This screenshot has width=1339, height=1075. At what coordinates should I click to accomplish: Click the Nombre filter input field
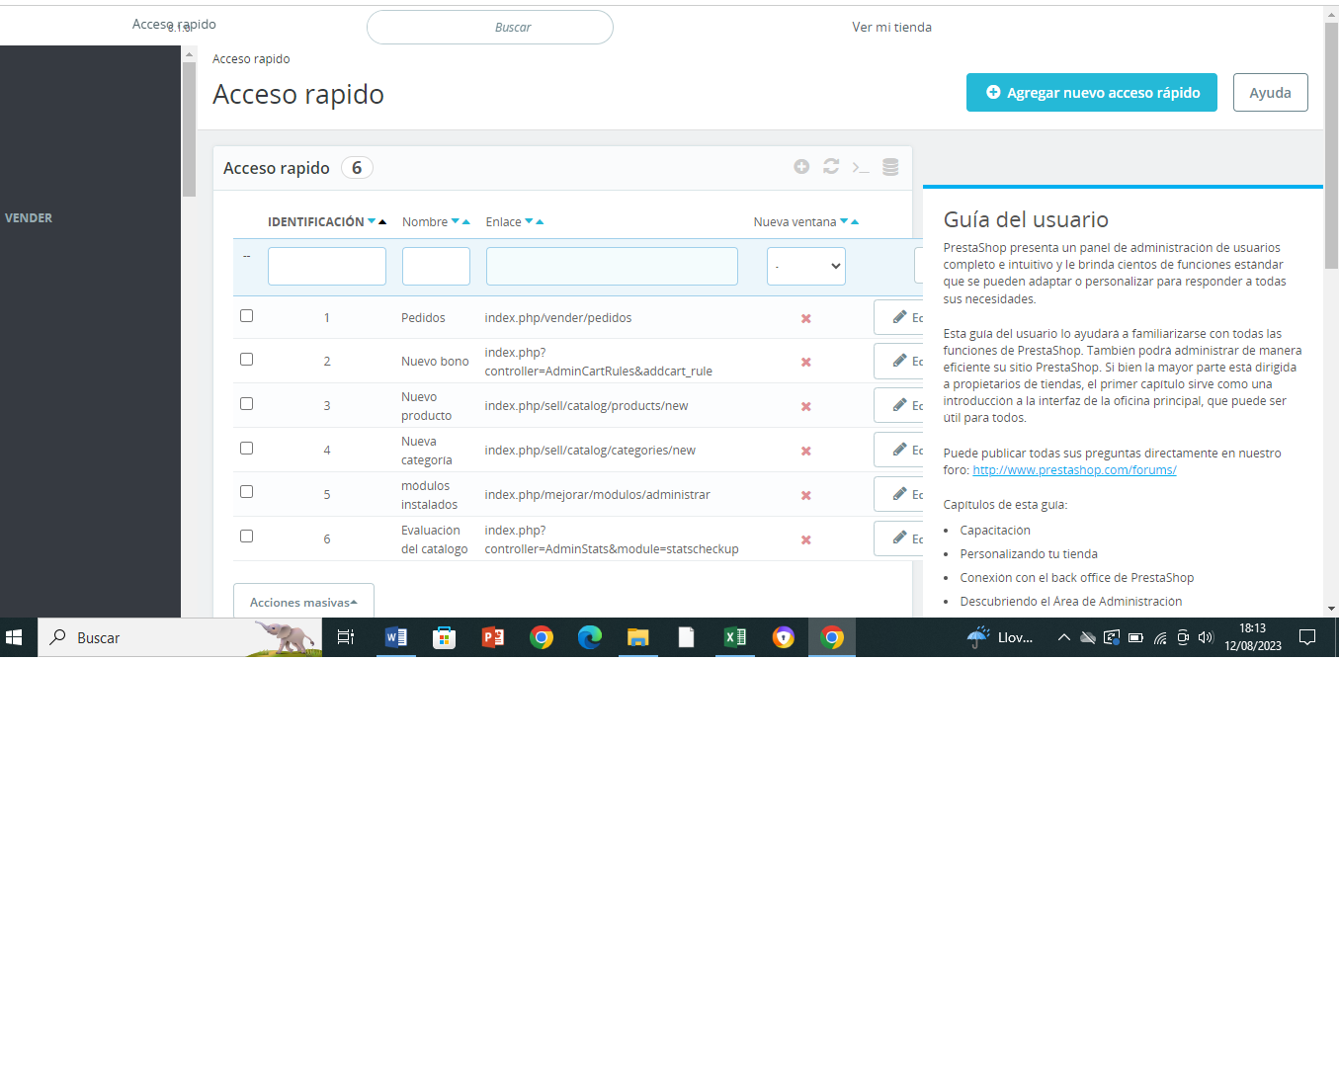(x=436, y=267)
